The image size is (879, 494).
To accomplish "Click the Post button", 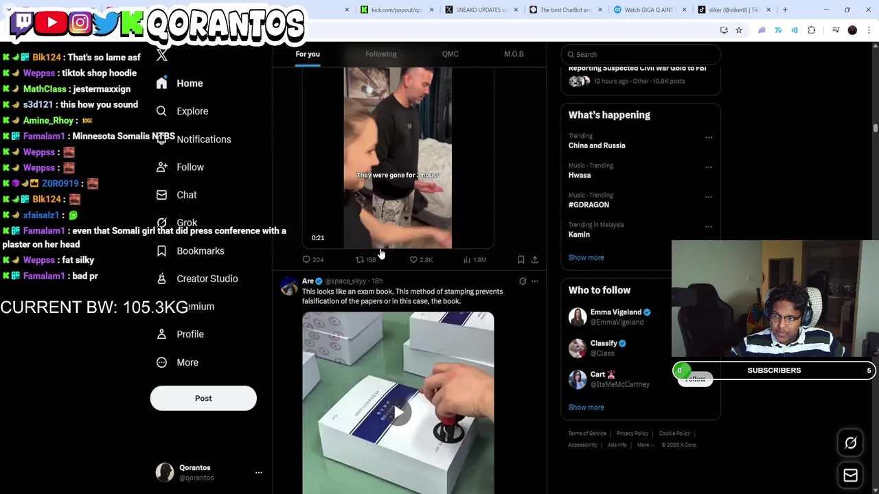I will (x=203, y=398).
